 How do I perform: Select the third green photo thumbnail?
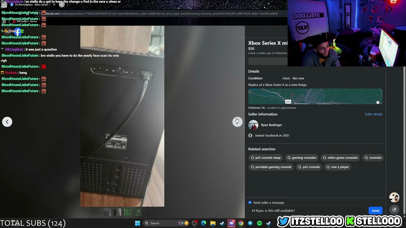point(127,212)
